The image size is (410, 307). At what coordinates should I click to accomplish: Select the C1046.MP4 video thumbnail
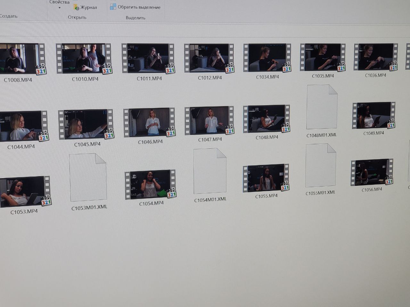[x=150, y=122]
